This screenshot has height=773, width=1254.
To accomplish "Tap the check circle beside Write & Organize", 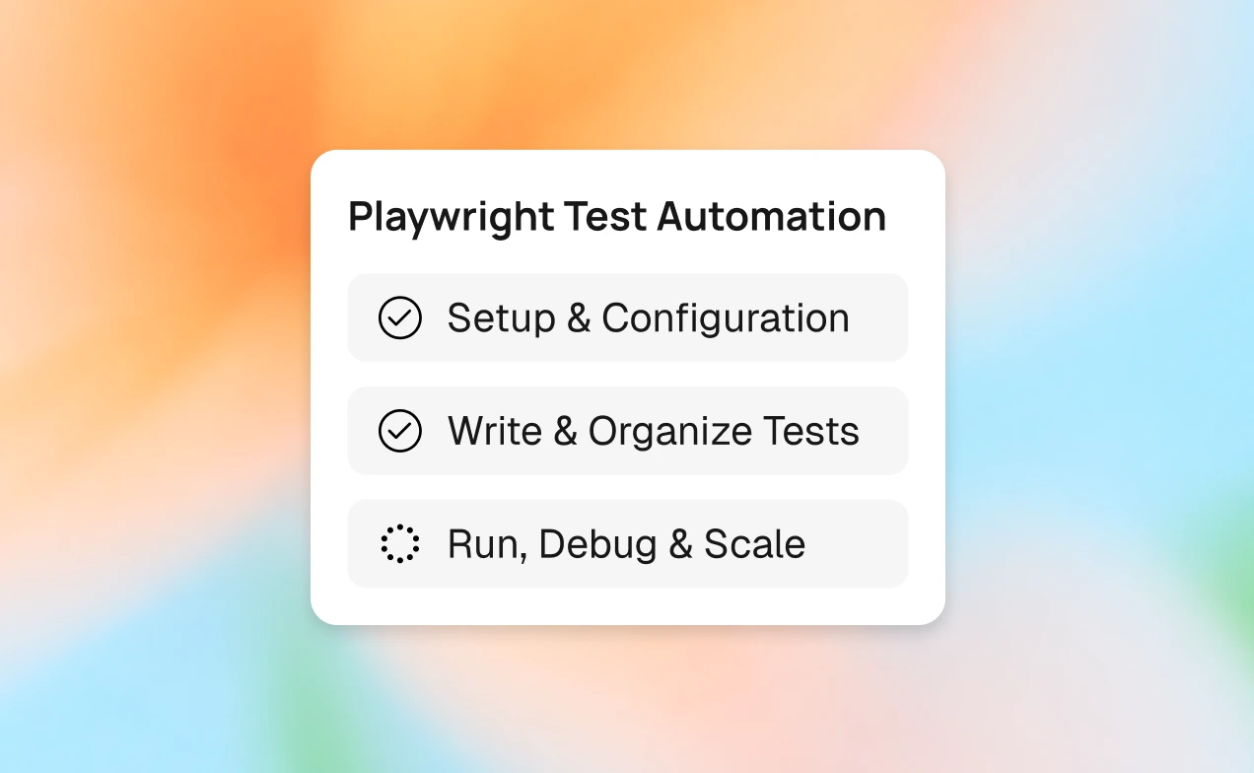I will pos(400,431).
